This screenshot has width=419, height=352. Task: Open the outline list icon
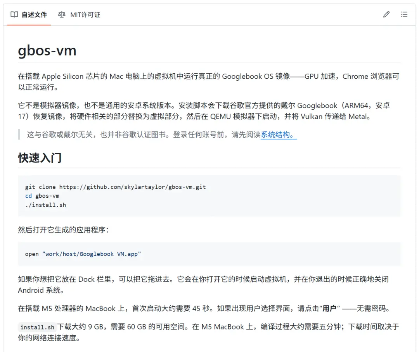point(404,14)
